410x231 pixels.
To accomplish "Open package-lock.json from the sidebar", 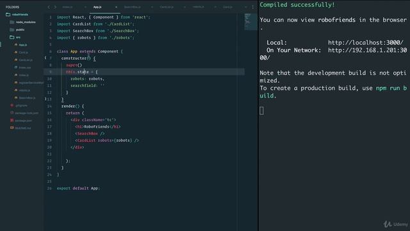I will (x=27, y=113).
